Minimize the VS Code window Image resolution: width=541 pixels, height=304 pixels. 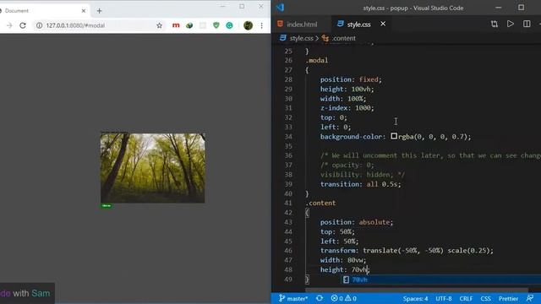pos(498,8)
